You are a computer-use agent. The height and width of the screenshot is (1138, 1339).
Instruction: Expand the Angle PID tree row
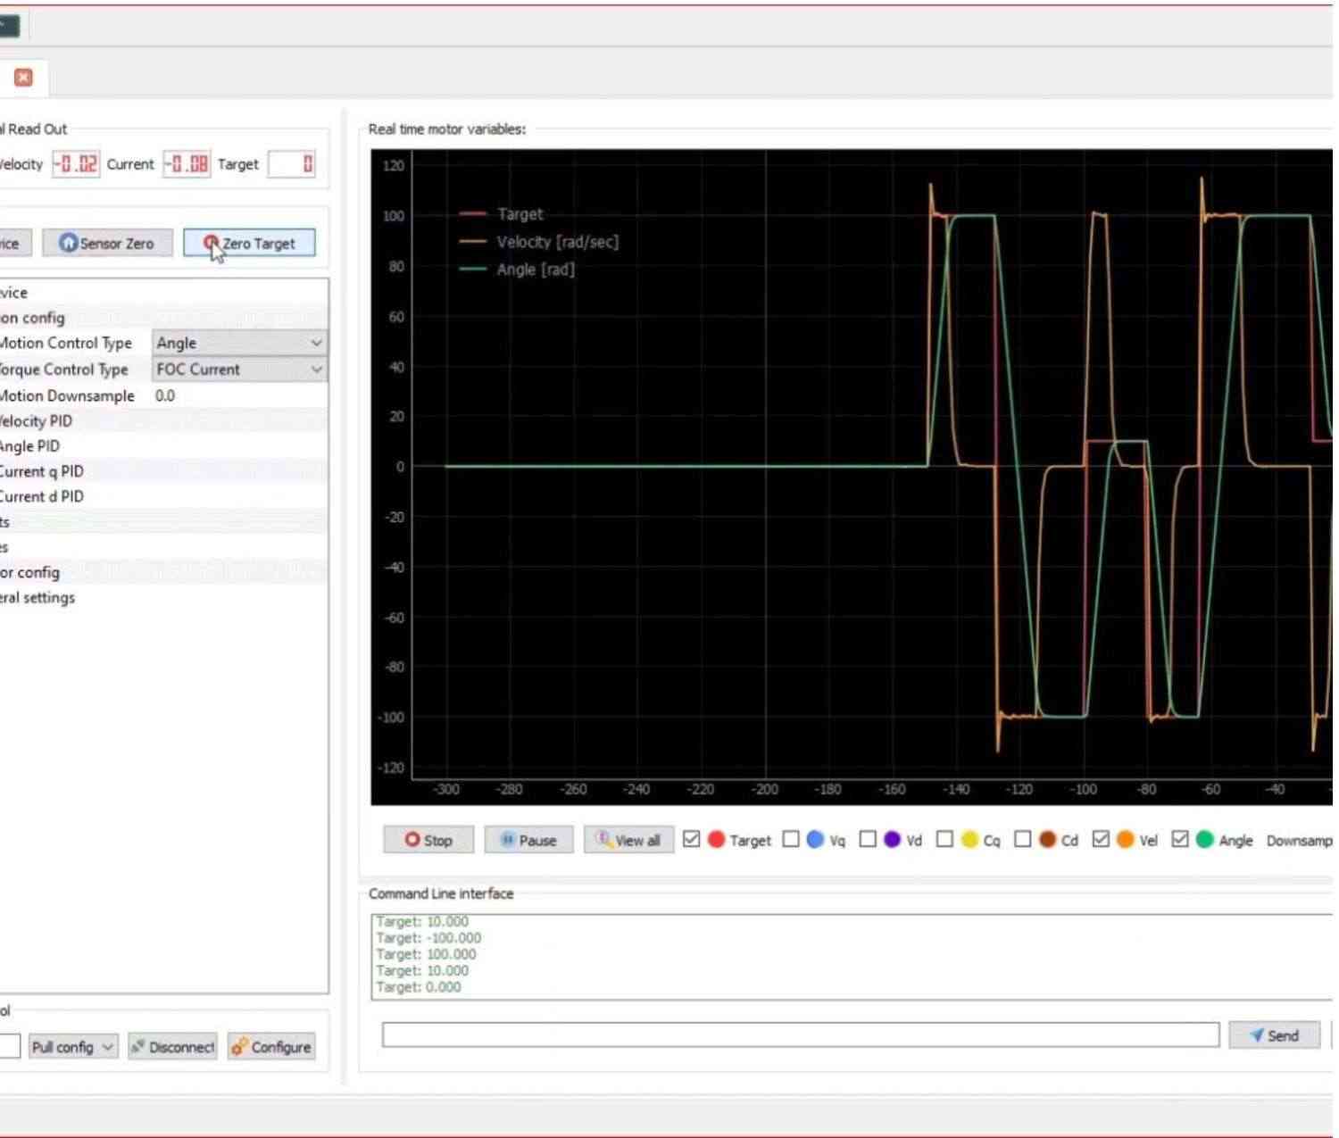[163, 446]
